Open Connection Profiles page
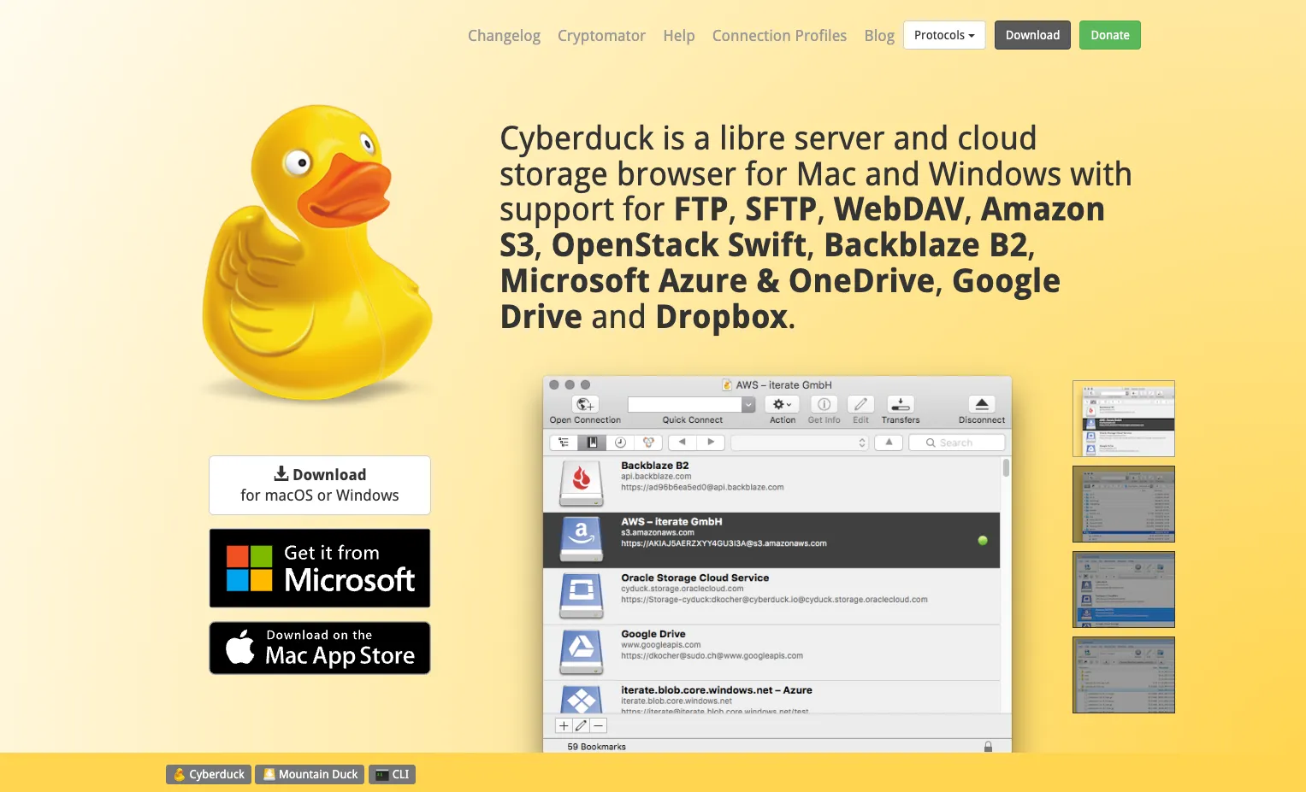Screen dimensions: 1306x792 point(779,36)
